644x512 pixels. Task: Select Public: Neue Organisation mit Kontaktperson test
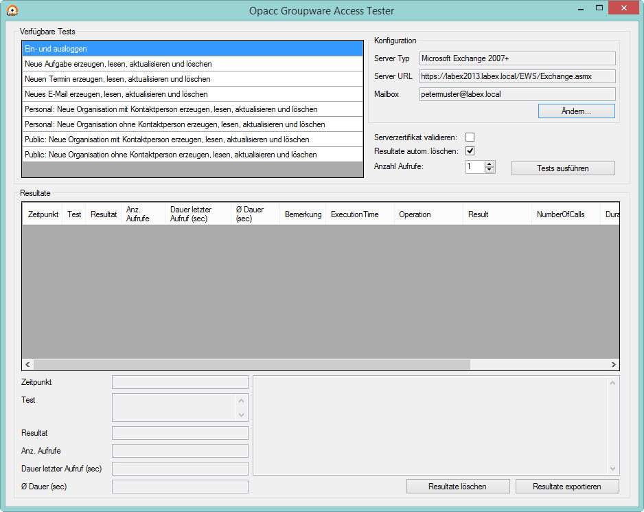pos(192,140)
